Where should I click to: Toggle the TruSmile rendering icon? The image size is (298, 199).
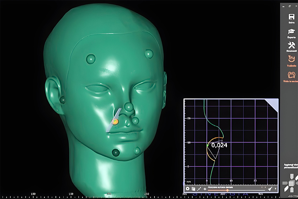tap(291, 59)
